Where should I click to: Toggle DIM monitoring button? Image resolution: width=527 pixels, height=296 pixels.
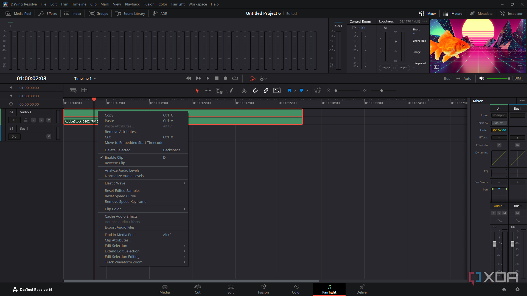click(518, 78)
